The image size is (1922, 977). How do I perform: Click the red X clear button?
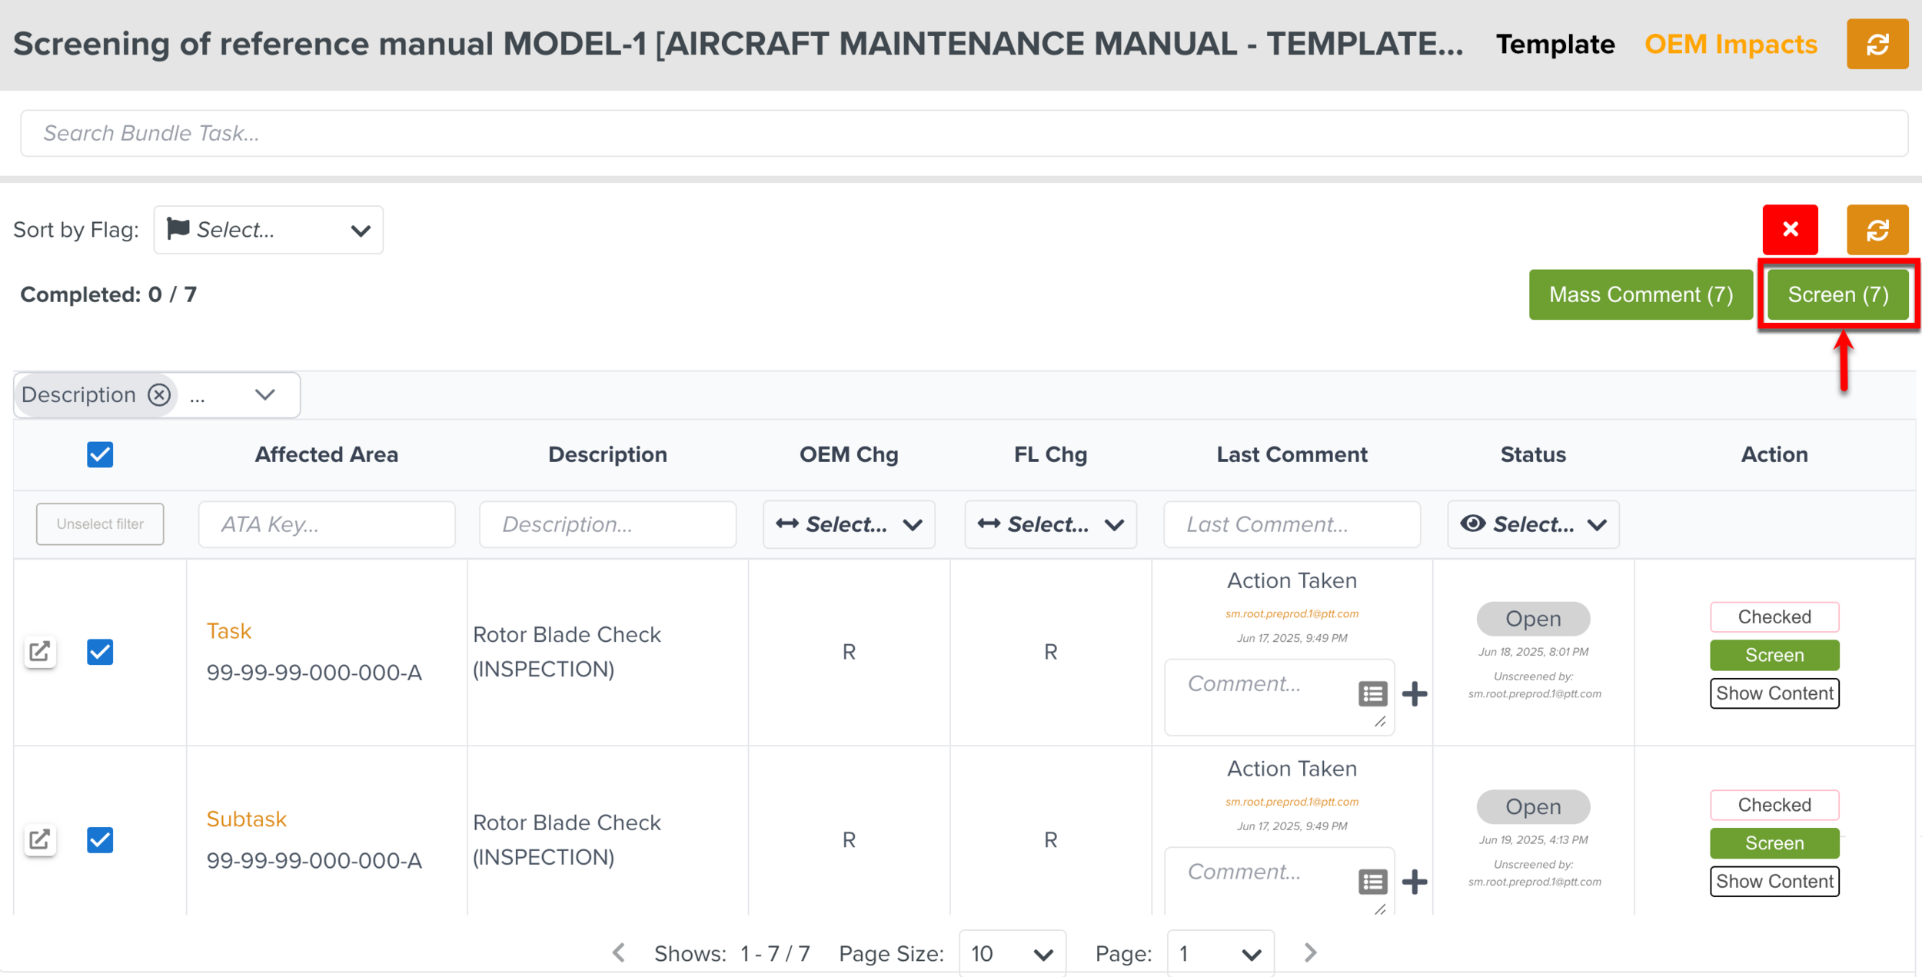[x=1790, y=229]
